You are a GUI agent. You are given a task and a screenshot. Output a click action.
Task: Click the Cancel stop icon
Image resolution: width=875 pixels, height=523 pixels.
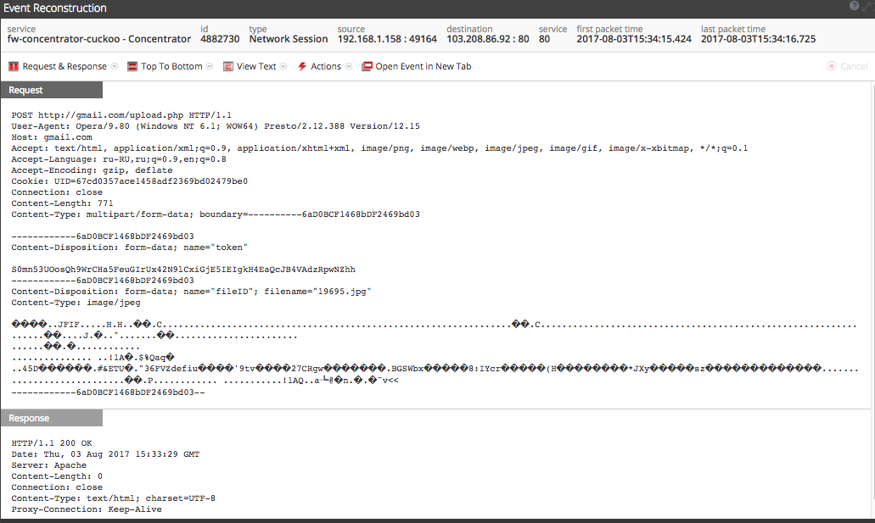pyautogui.click(x=832, y=66)
